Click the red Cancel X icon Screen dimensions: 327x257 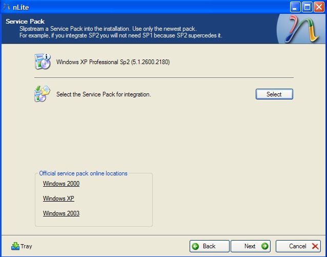(x=315, y=246)
